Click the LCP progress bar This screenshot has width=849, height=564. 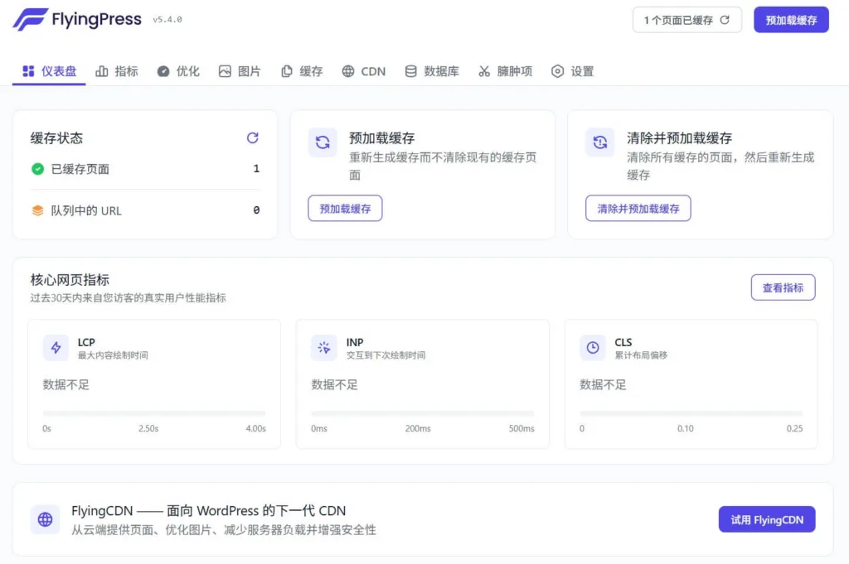[154, 413]
